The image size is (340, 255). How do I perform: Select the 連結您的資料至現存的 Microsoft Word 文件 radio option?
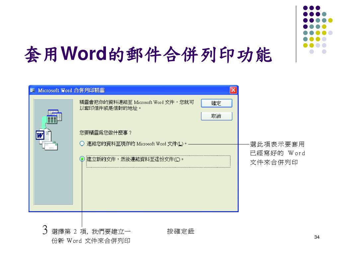point(82,143)
